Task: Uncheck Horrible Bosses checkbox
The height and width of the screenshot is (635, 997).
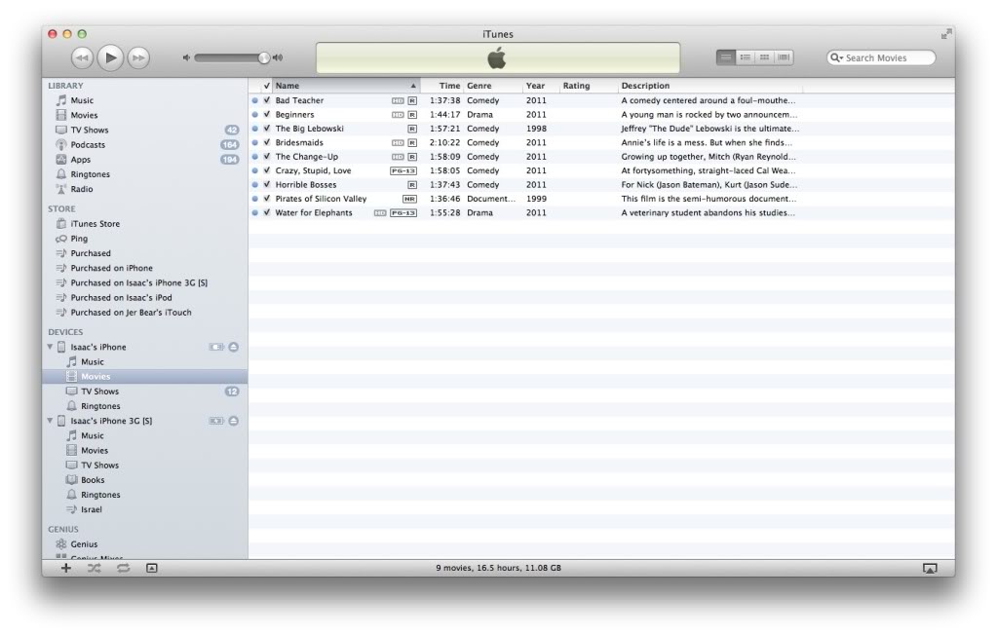Action: click(267, 184)
